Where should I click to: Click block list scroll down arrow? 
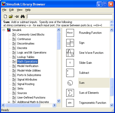[111, 105]
